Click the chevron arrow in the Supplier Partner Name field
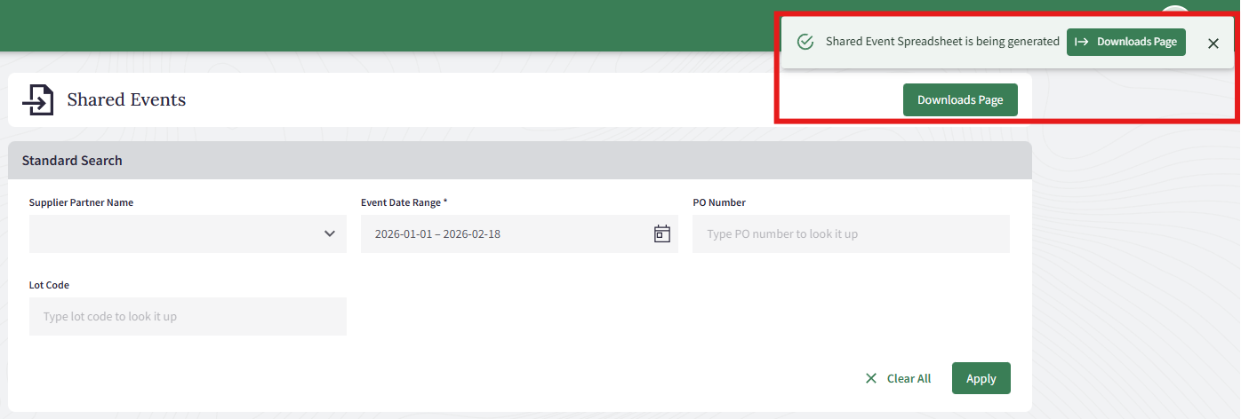This screenshot has height=419, width=1241. pyautogui.click(x=330, y=233)
